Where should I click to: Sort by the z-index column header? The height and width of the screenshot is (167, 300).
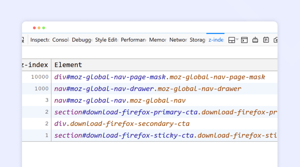coord(36,65)
